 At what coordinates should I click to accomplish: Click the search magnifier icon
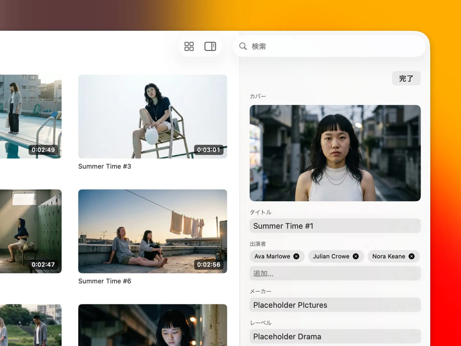coord(243,46)
